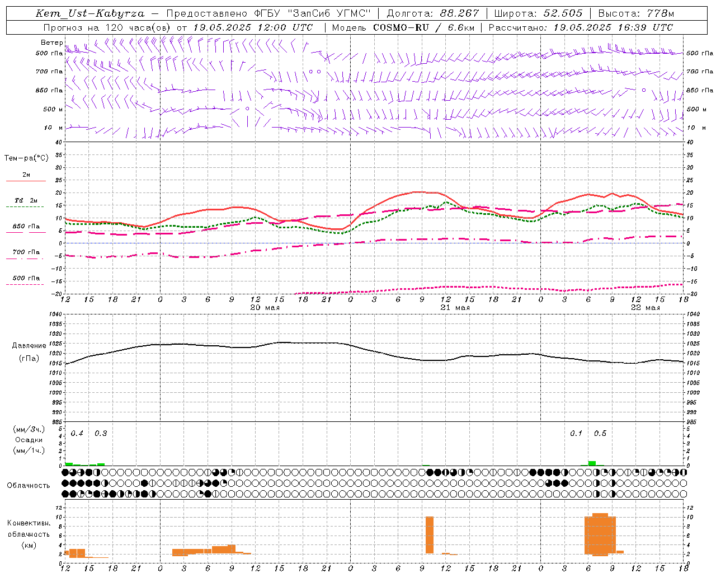Click the 0.3 precipitation total value
This screenshot has width=716, height=573.
(x=101, y=434)
